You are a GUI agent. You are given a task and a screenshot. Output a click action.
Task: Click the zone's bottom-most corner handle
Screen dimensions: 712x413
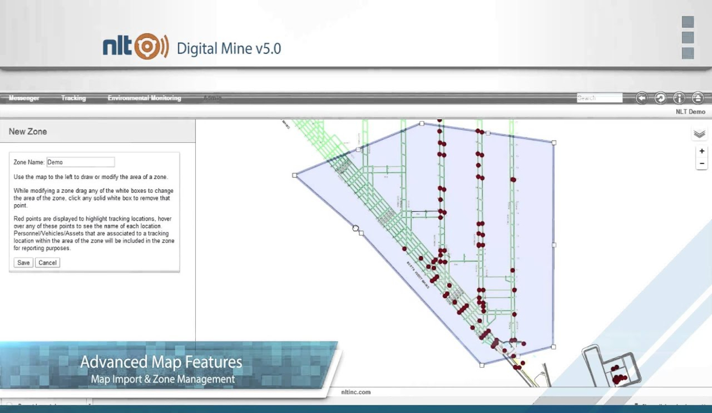[x=482, y=365]
